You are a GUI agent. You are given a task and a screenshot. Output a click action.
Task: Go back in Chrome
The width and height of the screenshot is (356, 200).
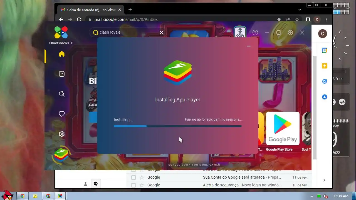(61, 19)
